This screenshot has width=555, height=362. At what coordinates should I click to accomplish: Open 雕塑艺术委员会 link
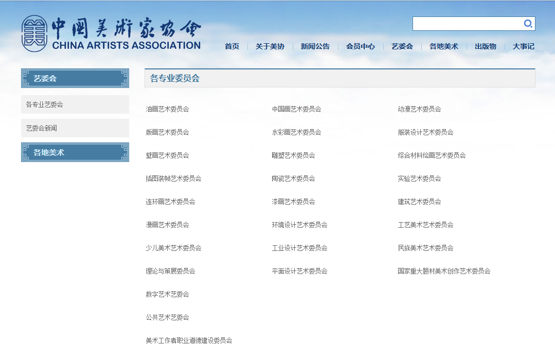[x=293, y=155]
